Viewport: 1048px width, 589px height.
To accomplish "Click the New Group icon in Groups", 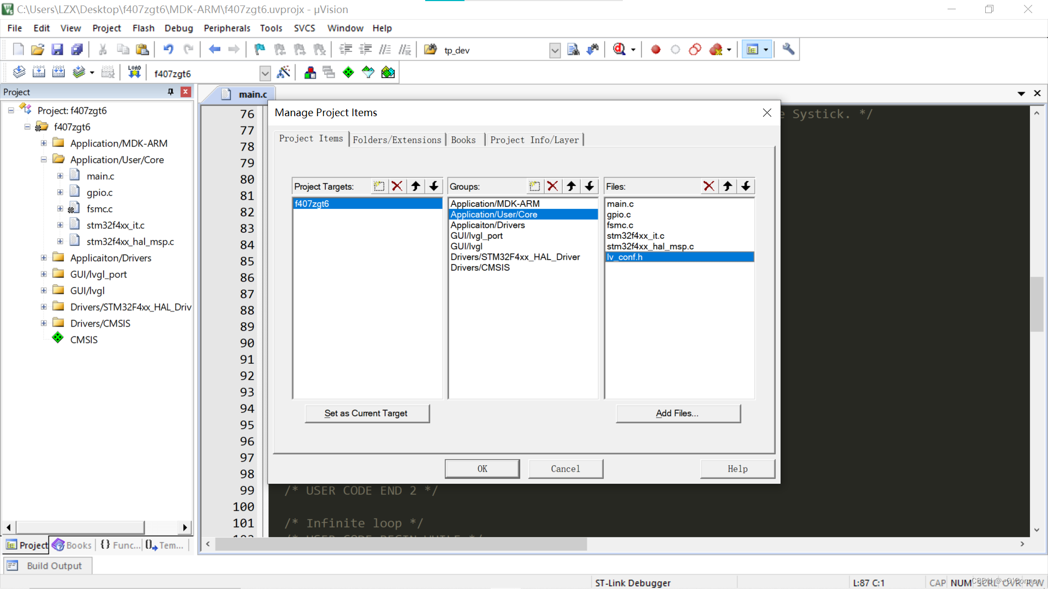I will point(534,187).
